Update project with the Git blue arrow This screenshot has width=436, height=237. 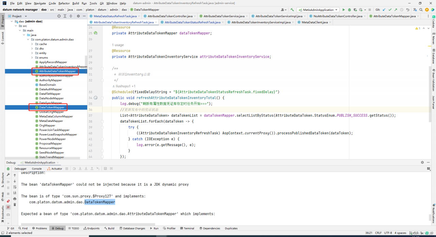pos(384,10)
